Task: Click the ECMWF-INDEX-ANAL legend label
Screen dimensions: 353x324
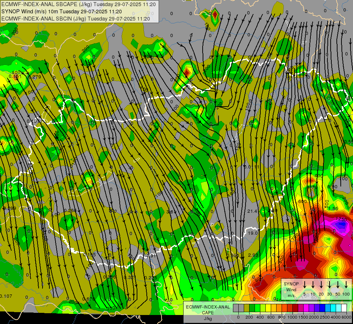Action: 208,307
